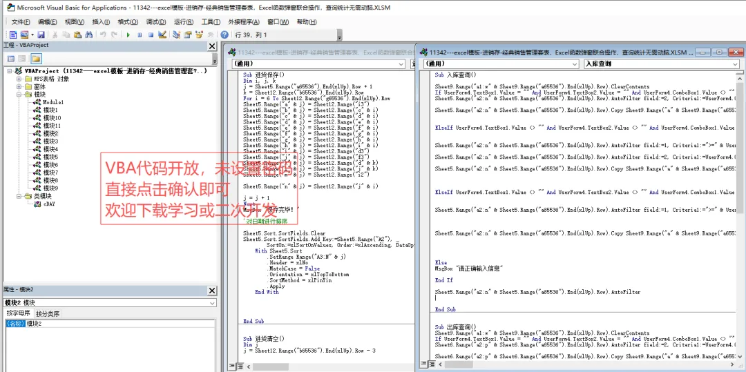
Task: Toggle Folders view in project panel
Action: (36, 59)
